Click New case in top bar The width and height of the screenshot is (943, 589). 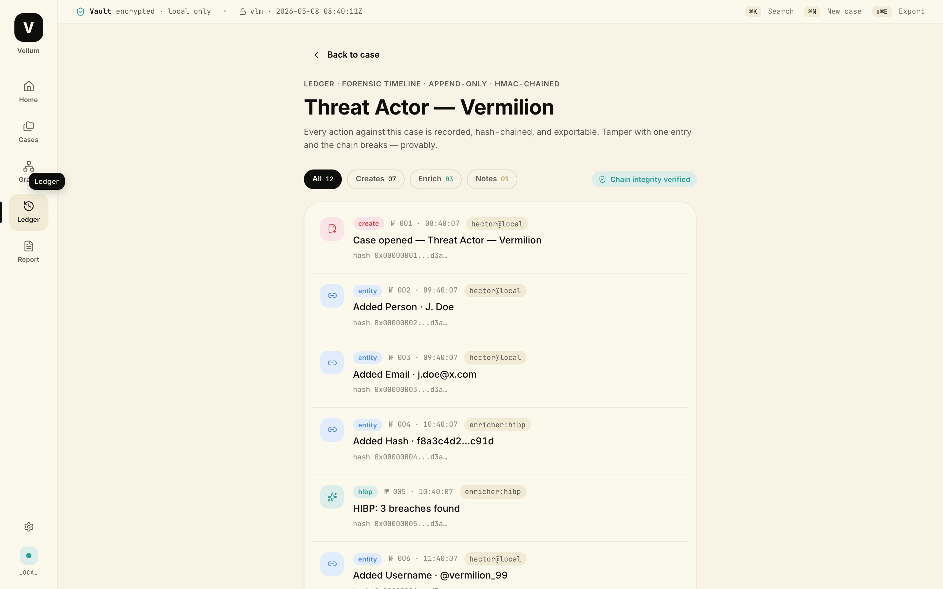click(x=844, y=12)
